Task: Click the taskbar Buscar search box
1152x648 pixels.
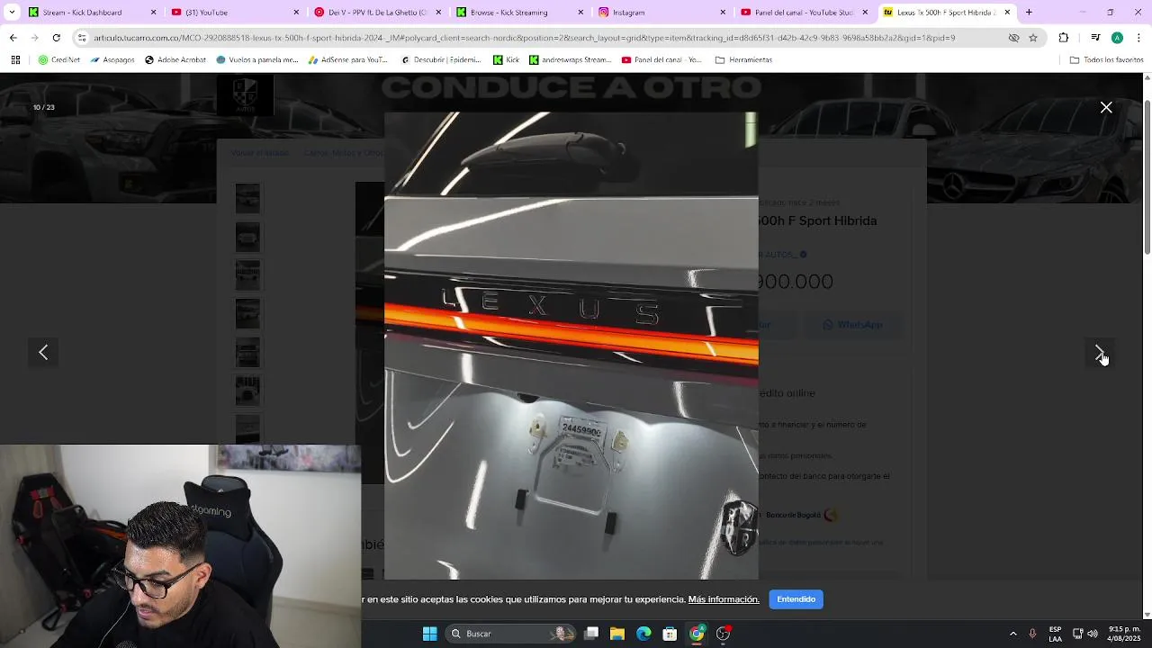Action: tap(511, 634)
